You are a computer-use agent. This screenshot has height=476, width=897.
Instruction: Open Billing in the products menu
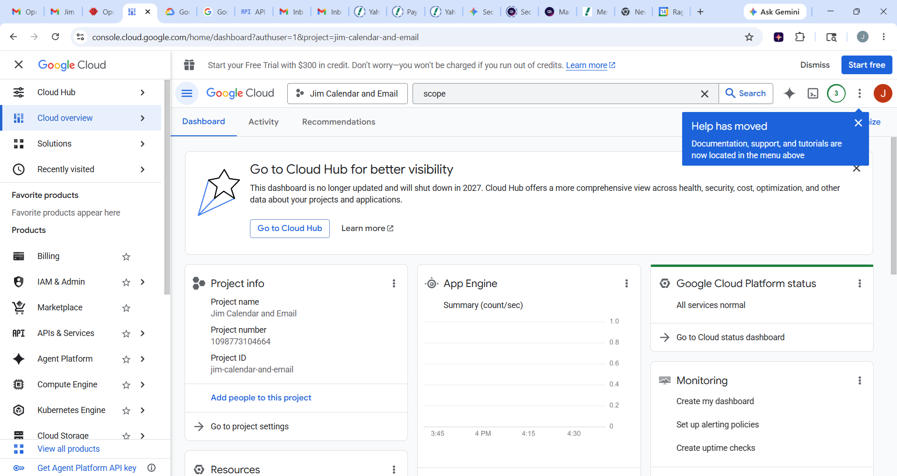coord(48,256)
